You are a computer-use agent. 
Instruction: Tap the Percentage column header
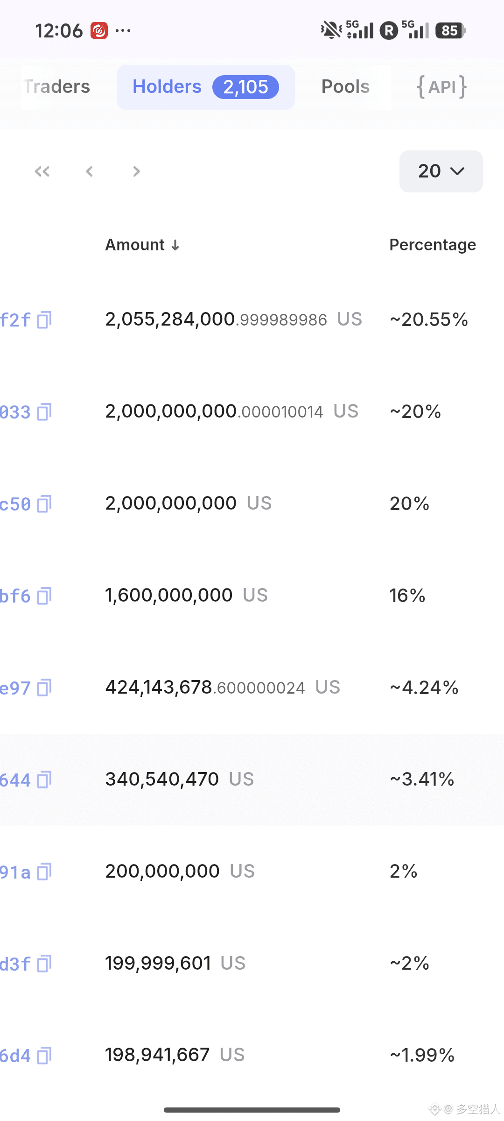pyautogui.click(x=433, y=245)
